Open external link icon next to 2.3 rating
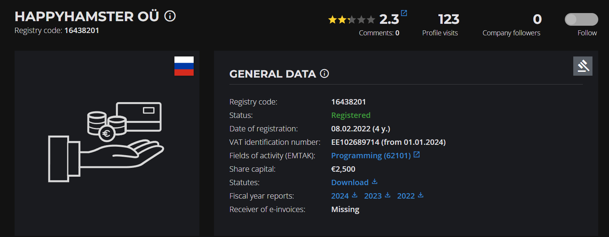The image size is (609, 237). point(404,13)
